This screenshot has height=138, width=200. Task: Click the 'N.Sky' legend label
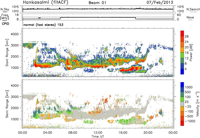[x=5, y=9]
